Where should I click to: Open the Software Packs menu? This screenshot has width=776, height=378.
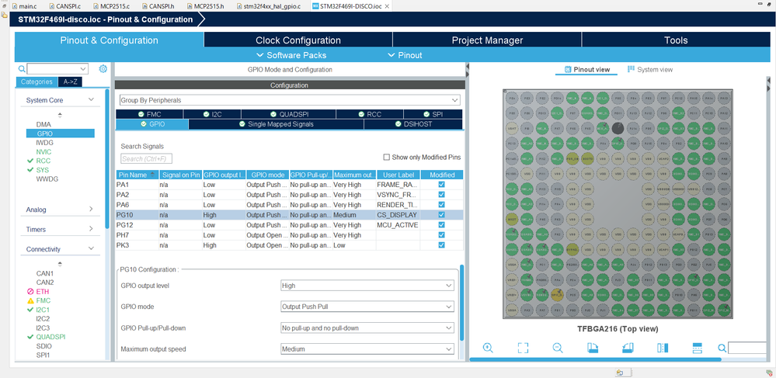point(291,55)
